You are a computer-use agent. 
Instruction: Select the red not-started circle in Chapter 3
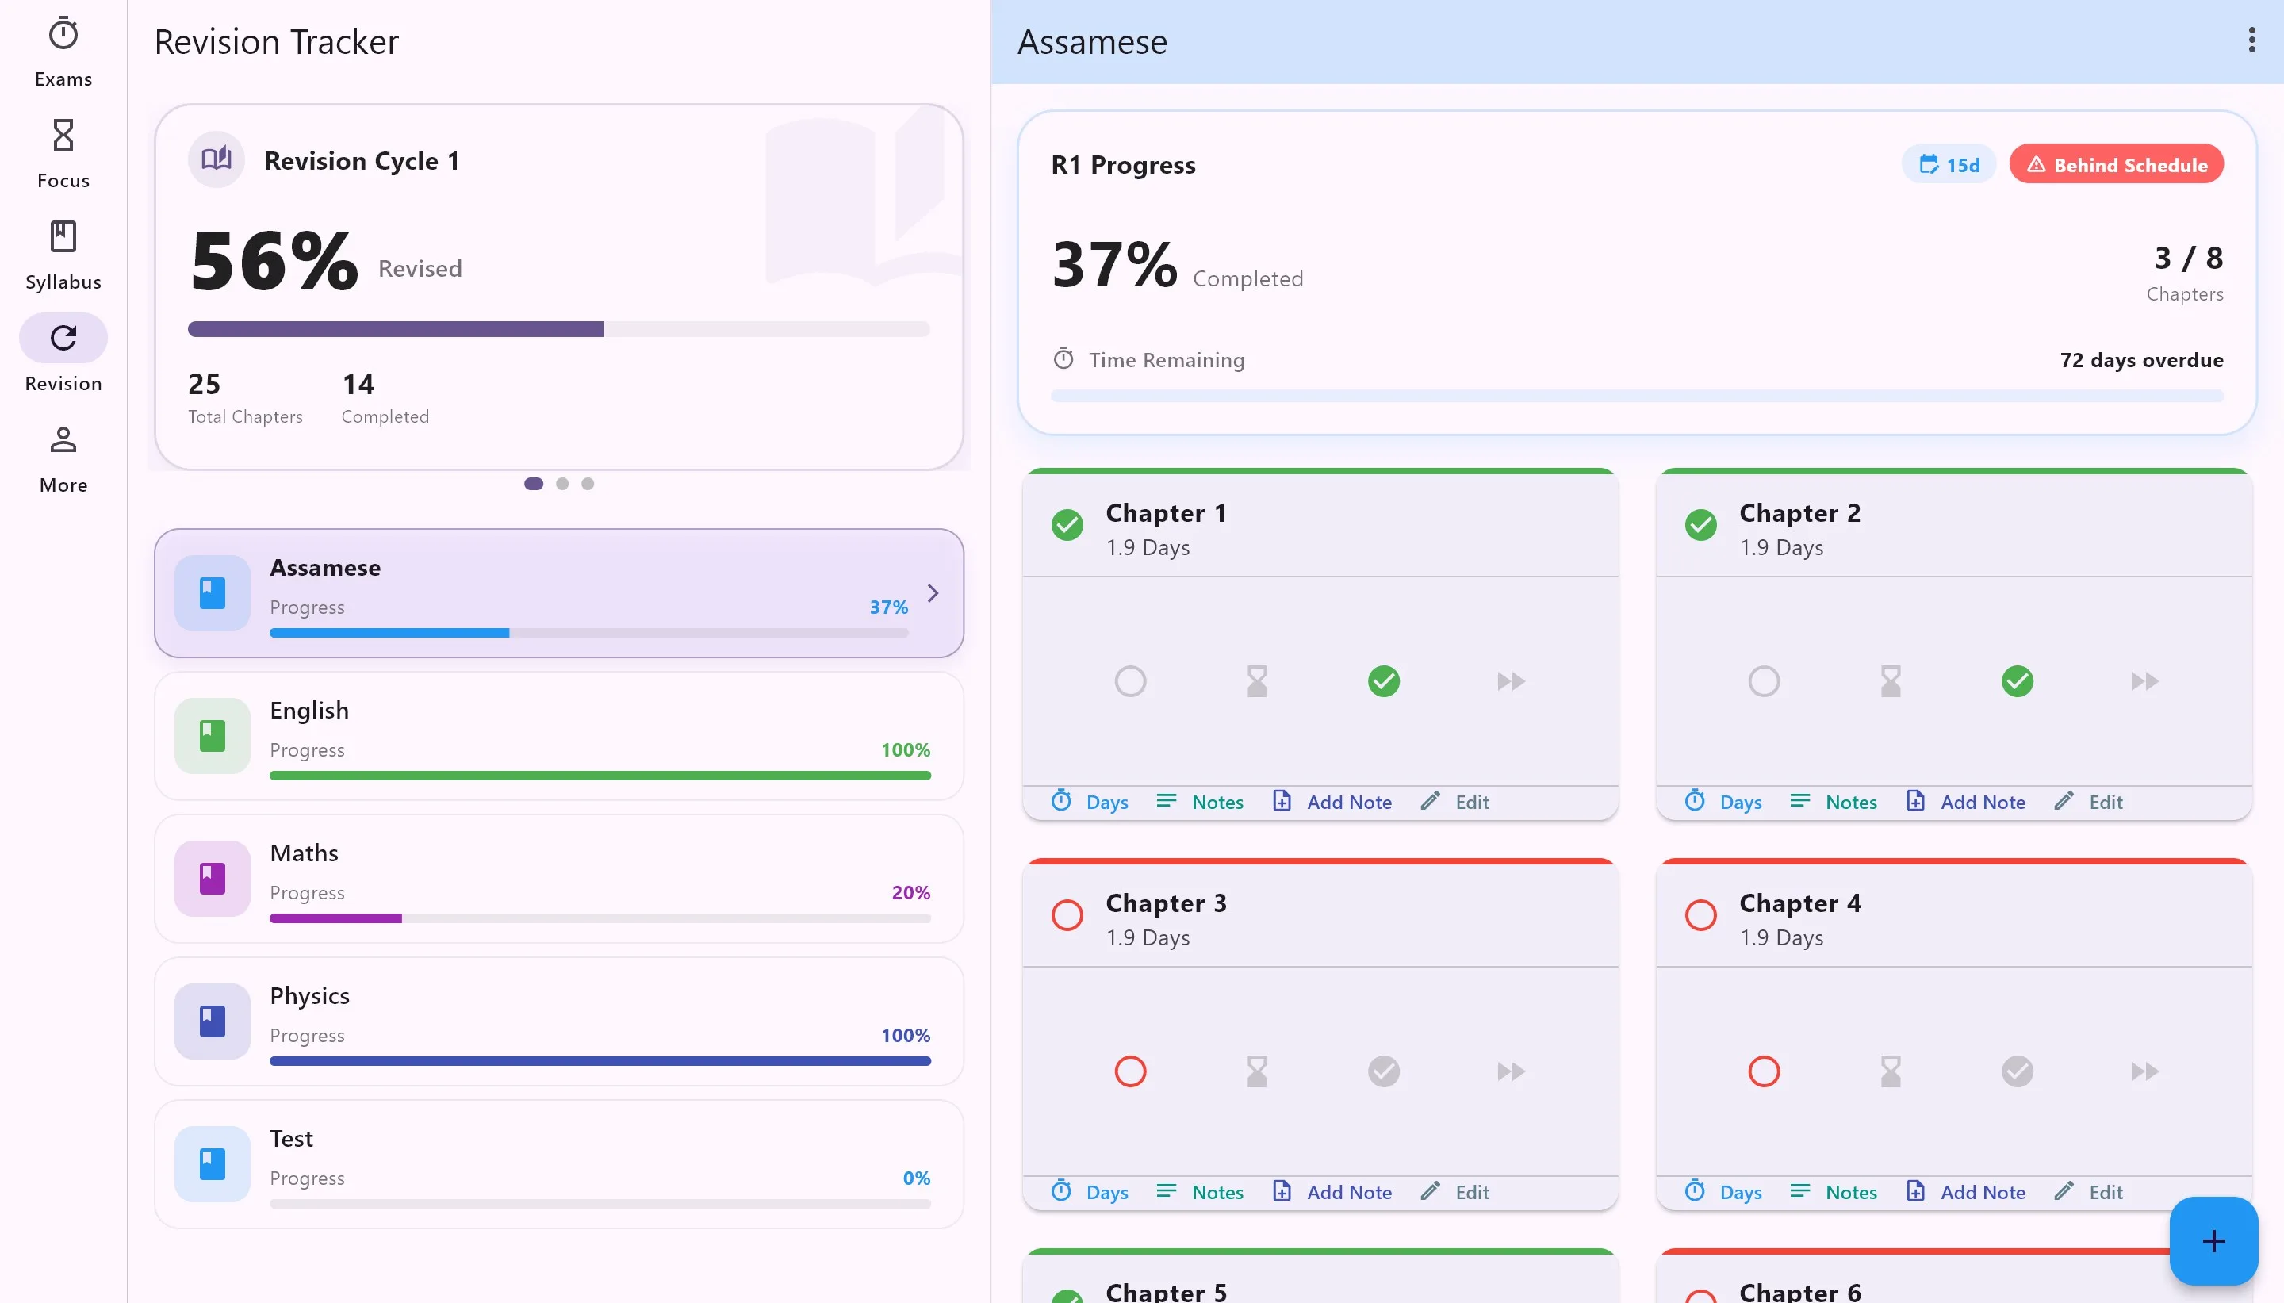1130,1071
